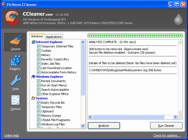Click the Analyze button

tap(104, 126)
